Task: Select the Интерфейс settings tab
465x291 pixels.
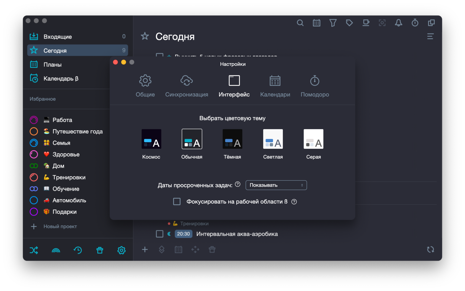Action: coord(234,86)
